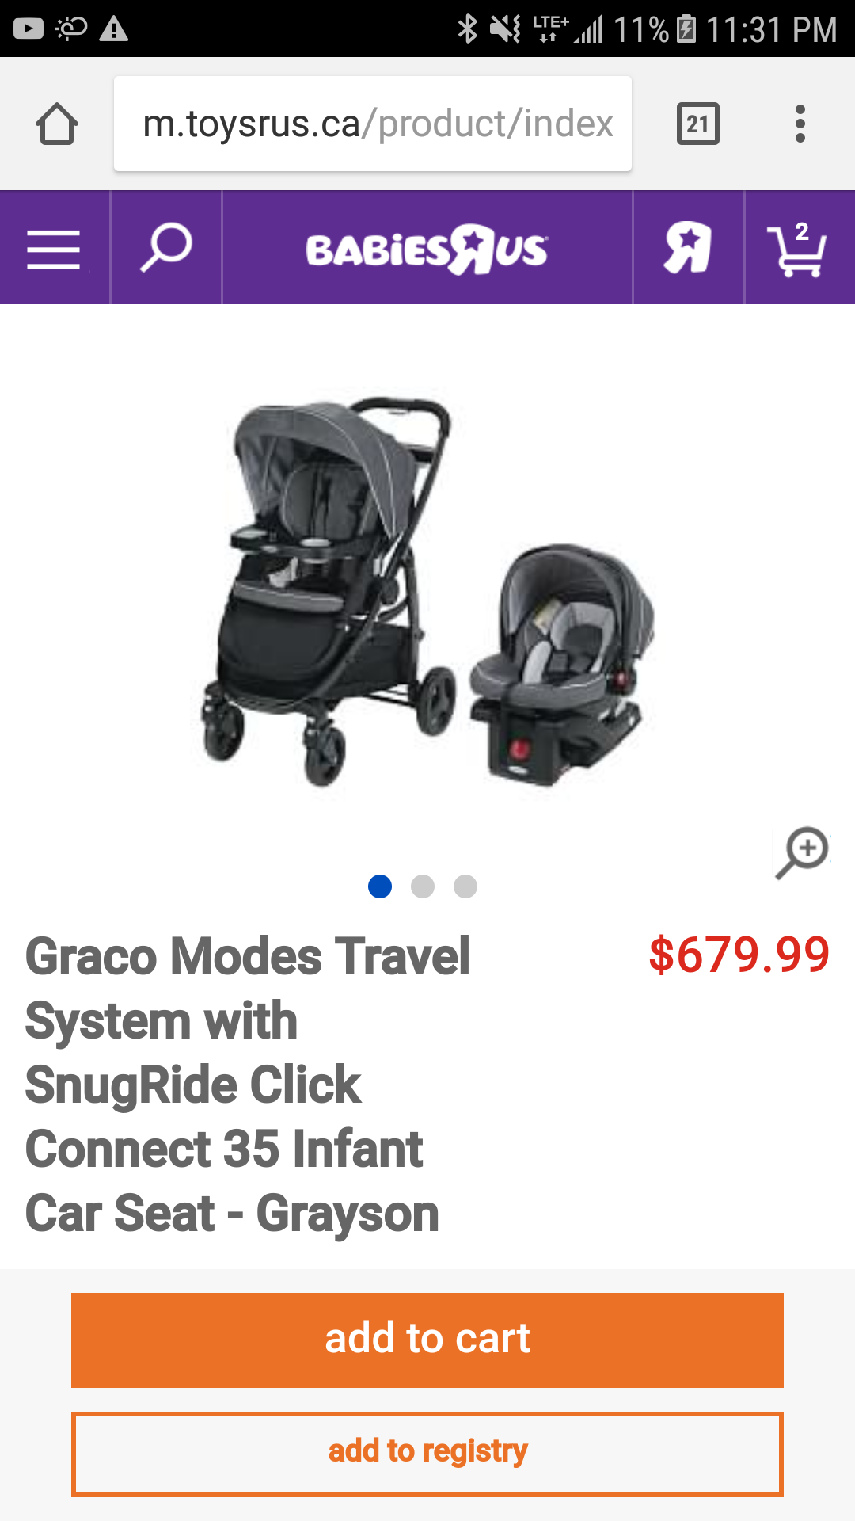Tap the browser home icon
855x1521 pixels.
tap(57, 124)
